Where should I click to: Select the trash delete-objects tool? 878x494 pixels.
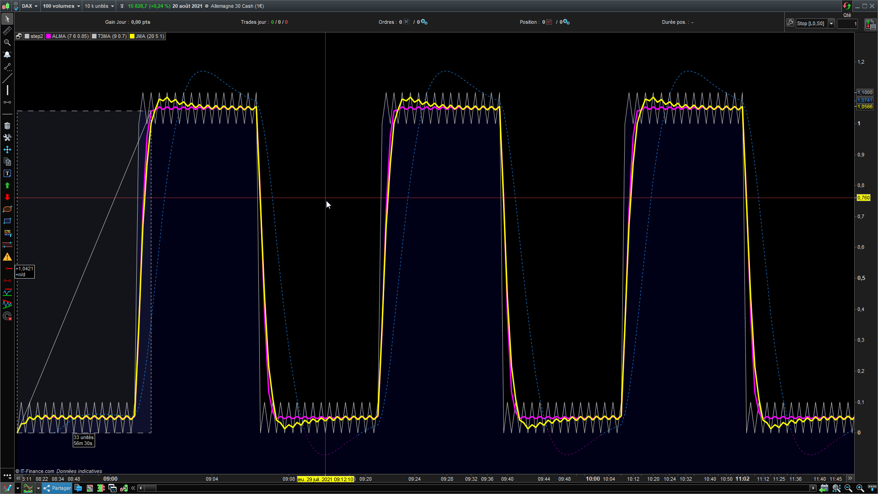(7, 126)
